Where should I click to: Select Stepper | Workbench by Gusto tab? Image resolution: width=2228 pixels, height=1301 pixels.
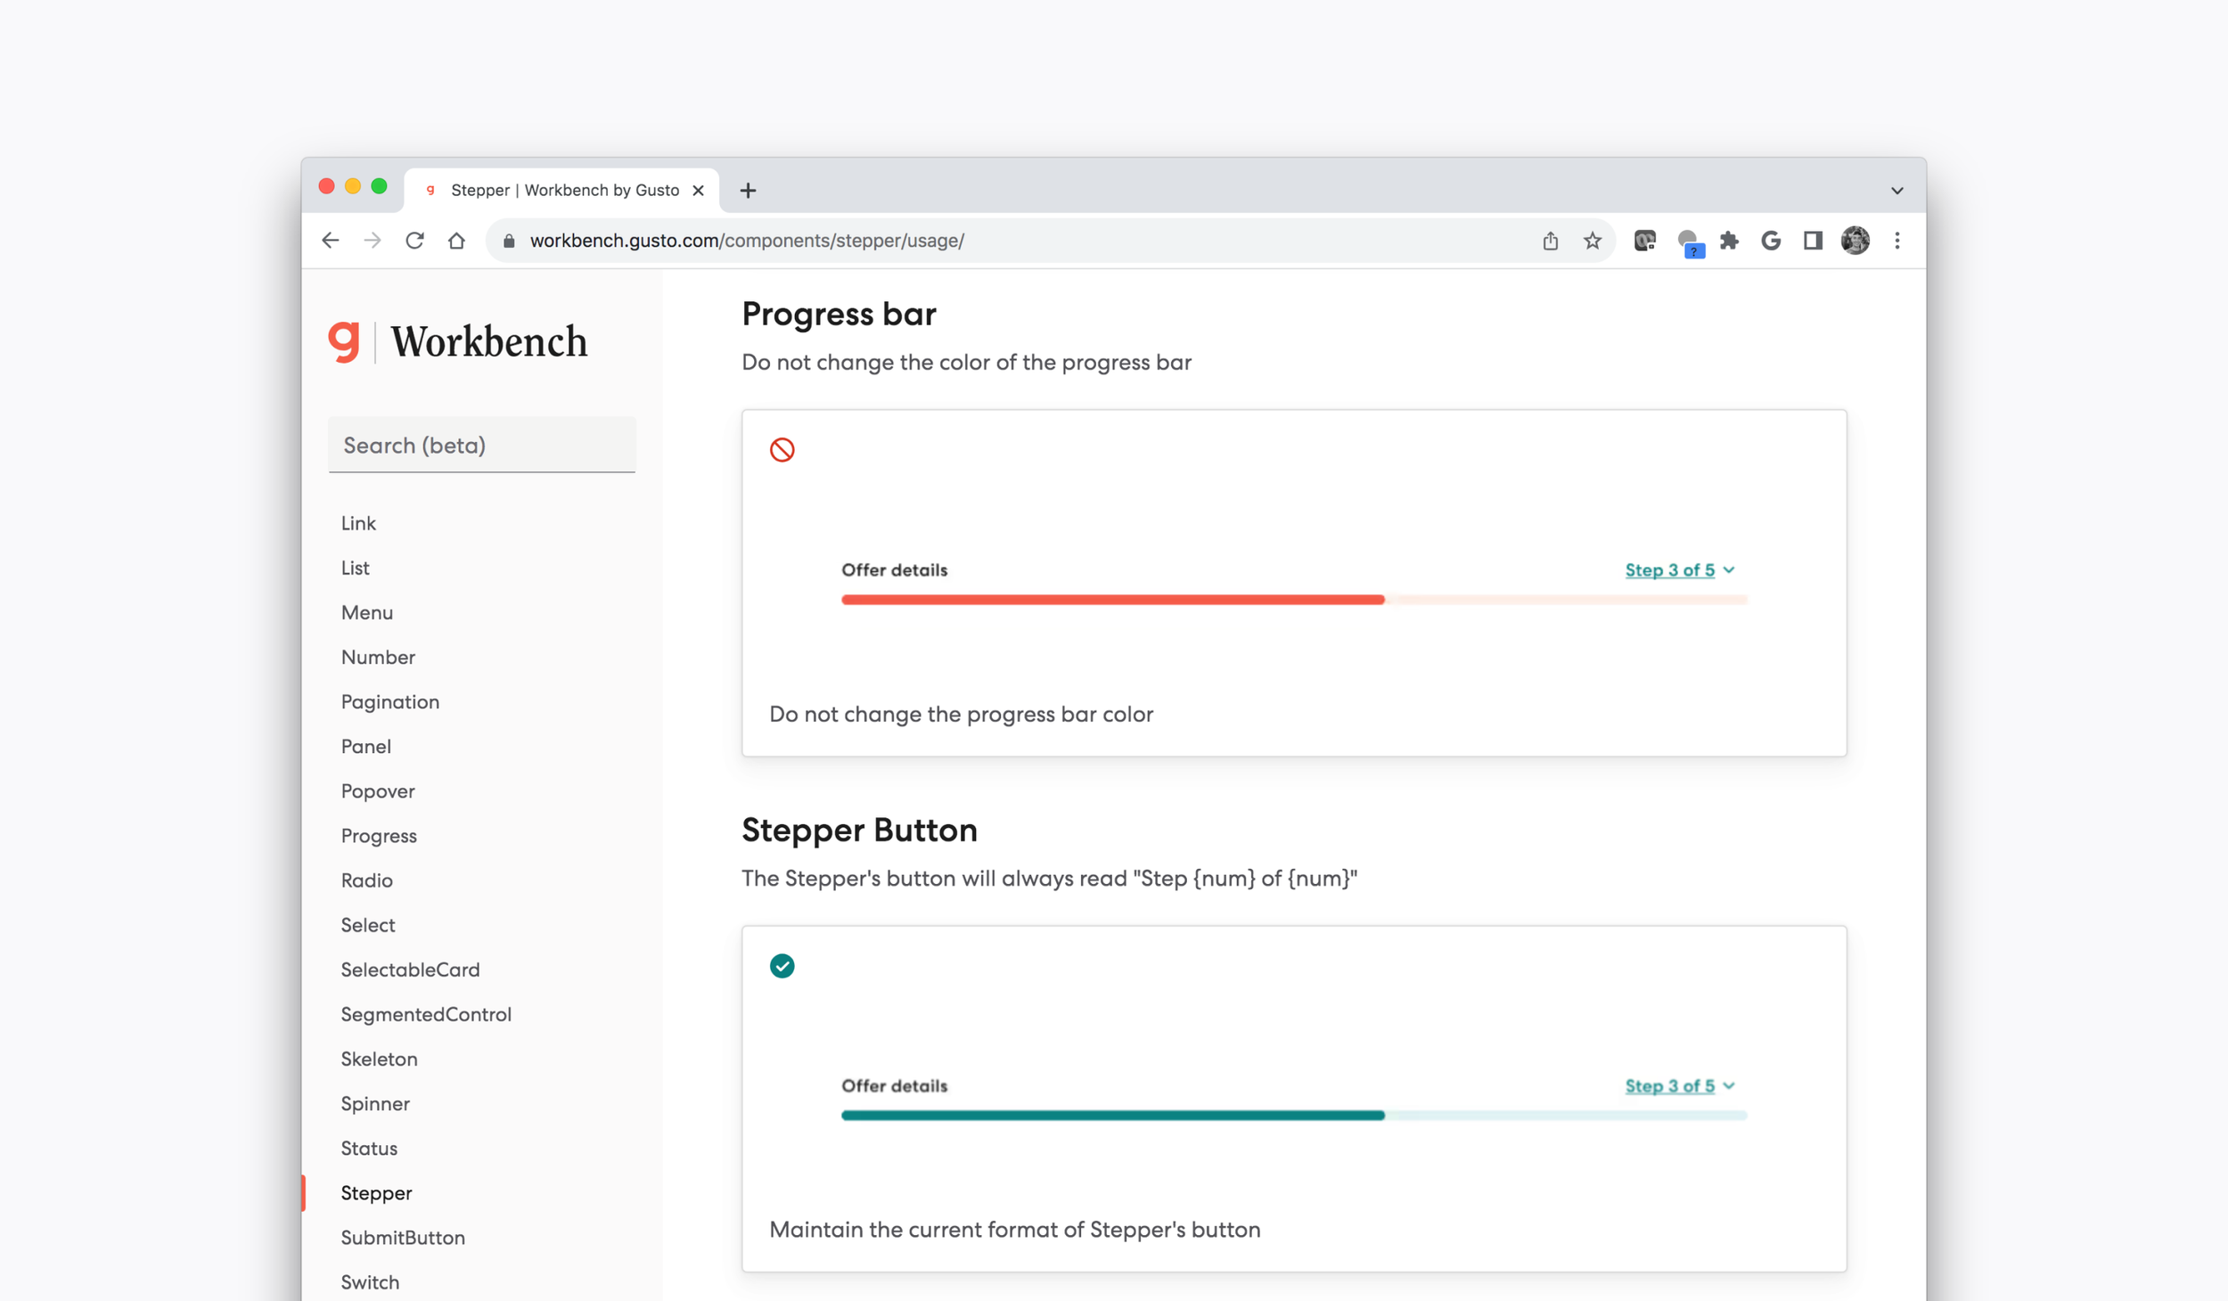[562, 190]
